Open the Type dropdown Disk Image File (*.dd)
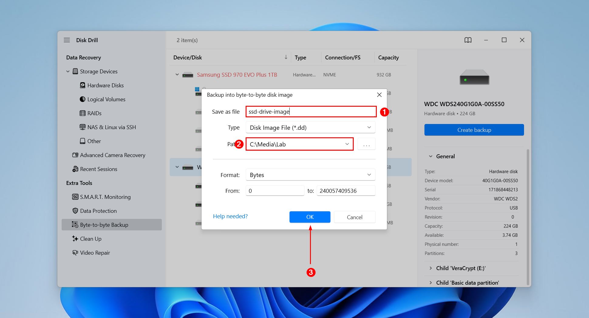 [310, 127]
